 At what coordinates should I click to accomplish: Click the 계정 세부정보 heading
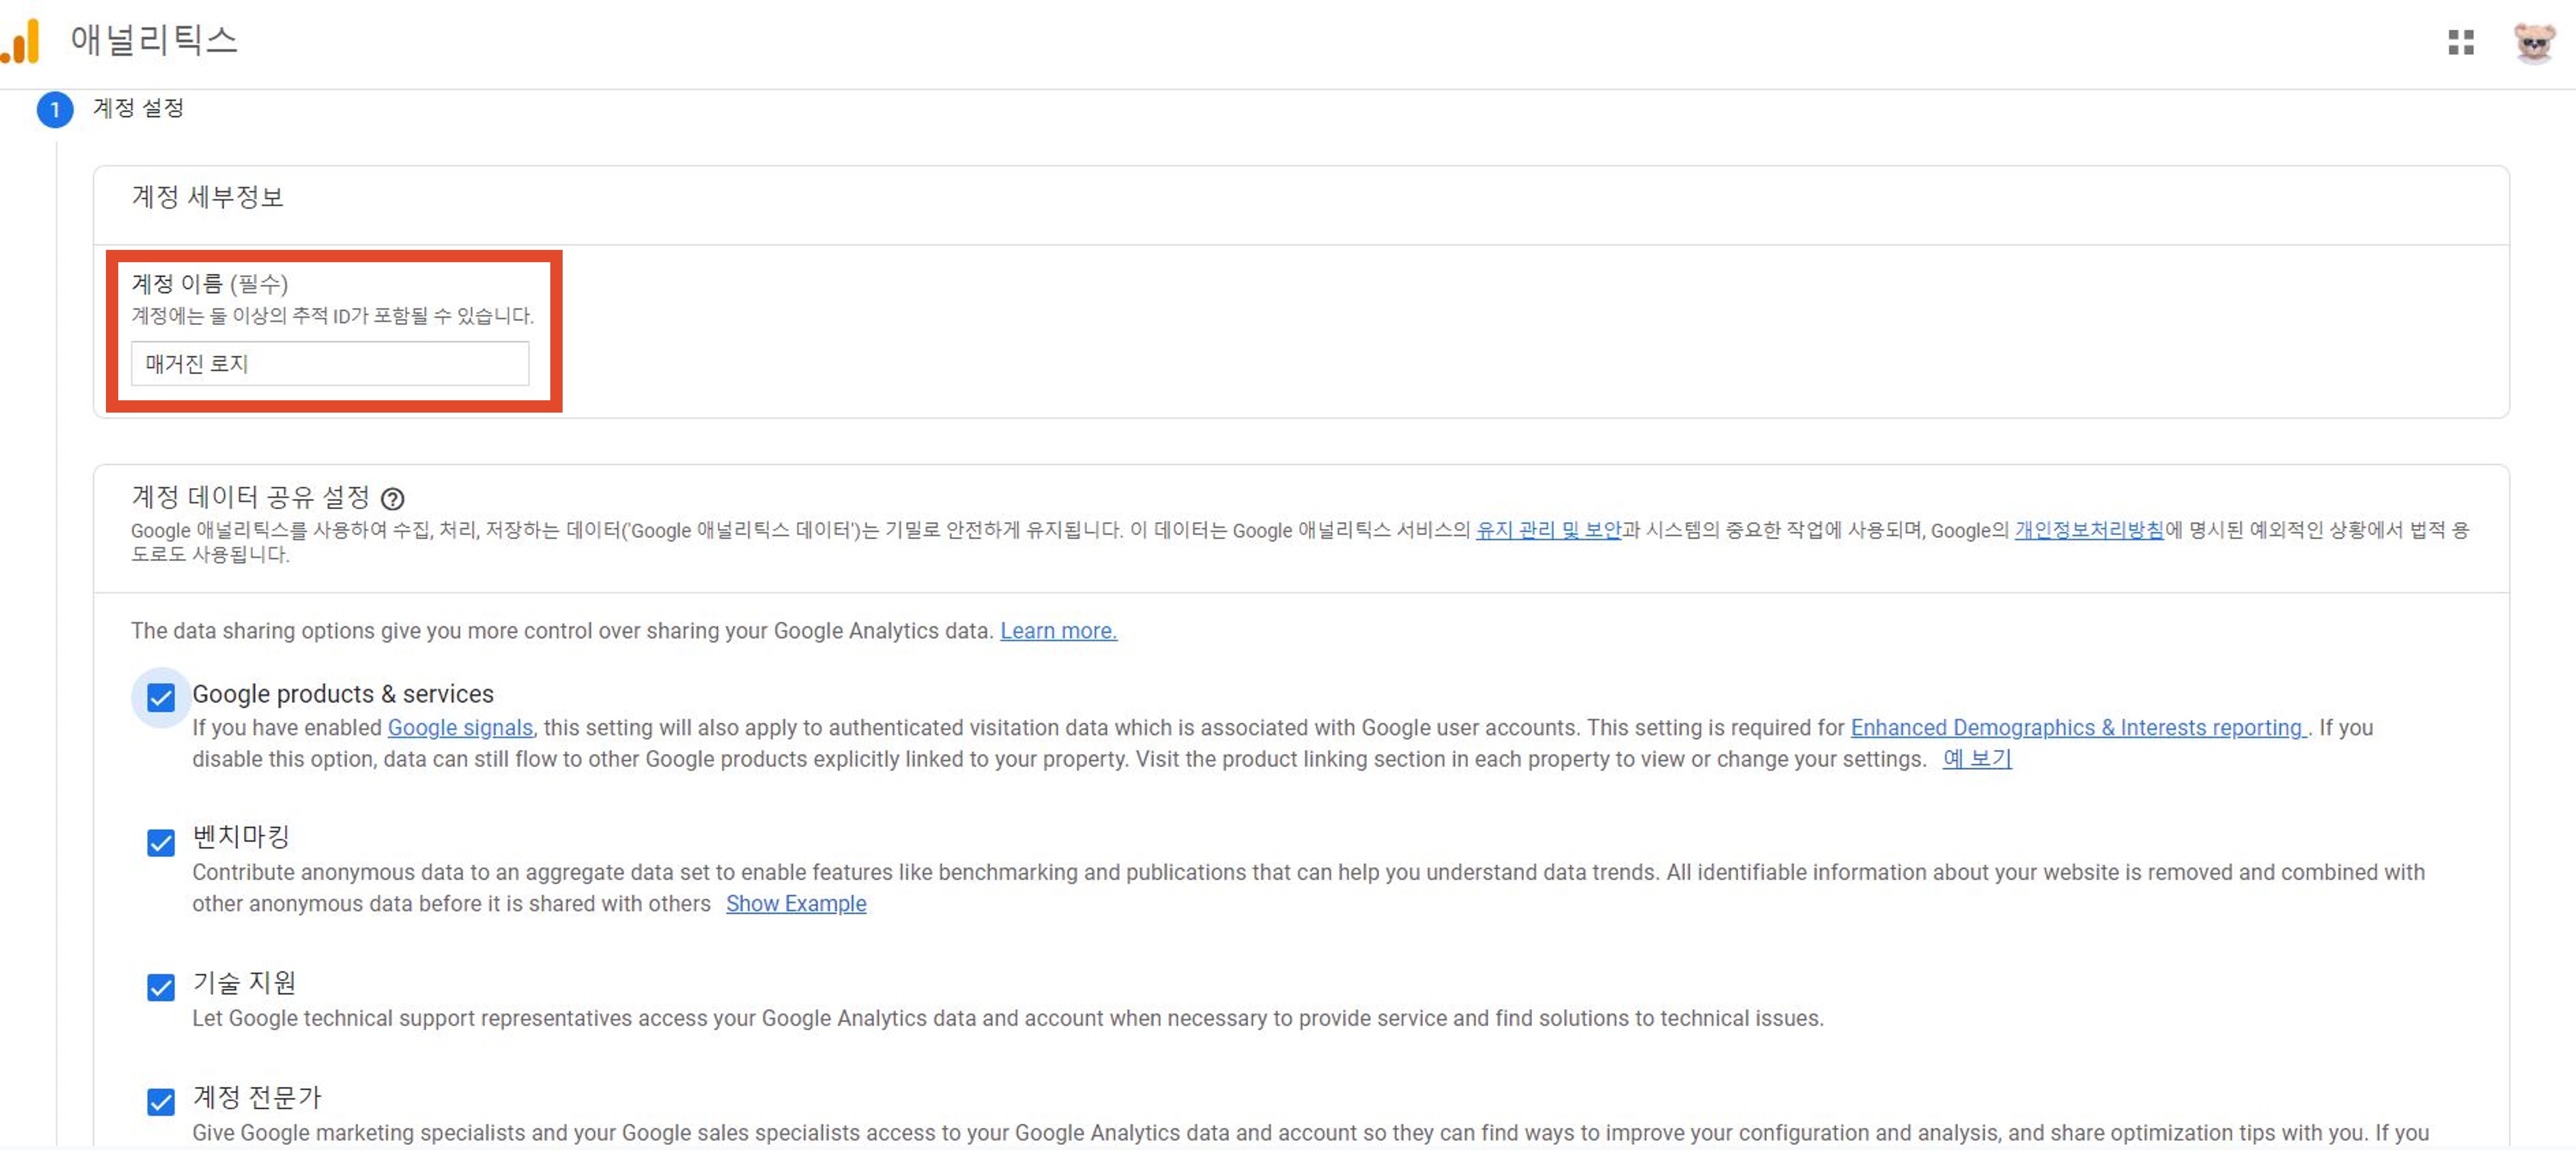(x=208, y=197)
